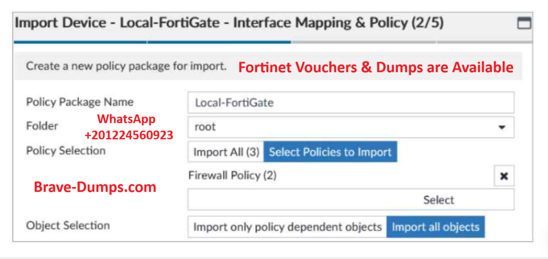Open the Firewall Policy Select field
This screenshot has width=548, height=259.
[x=351, y=200]
